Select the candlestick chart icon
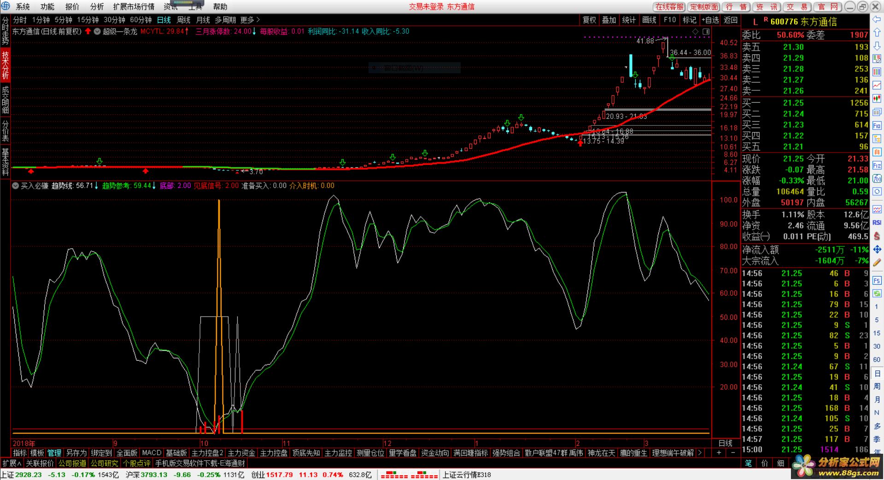The height and width of the screenshot is (480, 884). pos(877,99)
